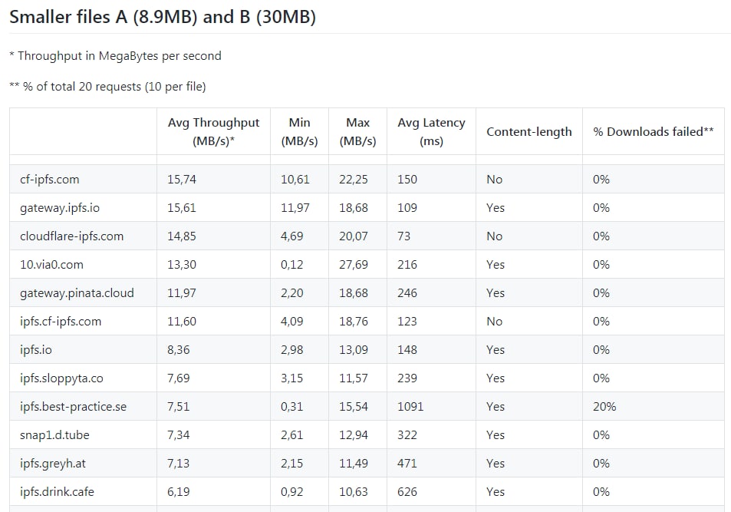The height and width of the screenshot is (512, 731).
Task: Click '0%' in the ipfs.drink.cafe row
Action: [x=601, y=492]
